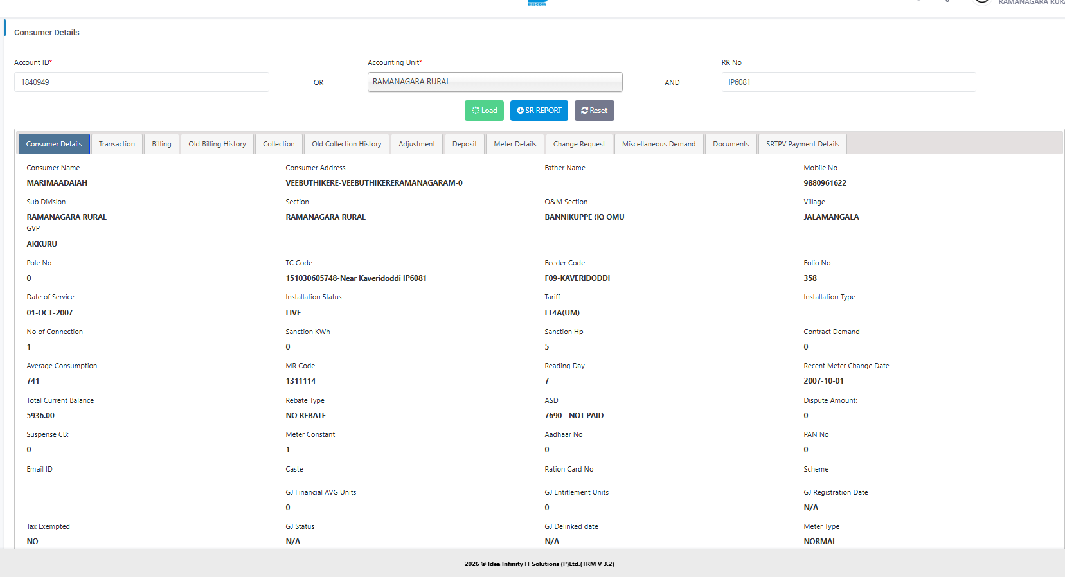Select mobile number 9880961622
The height and width of the screenshot is (577, 1065).
click(825, 183)
